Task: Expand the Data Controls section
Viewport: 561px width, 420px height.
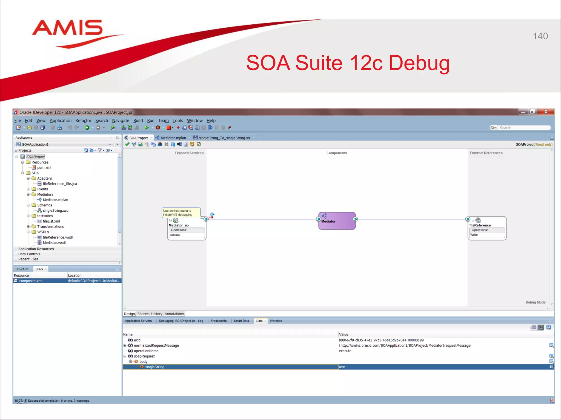Action: coord(16,254)
